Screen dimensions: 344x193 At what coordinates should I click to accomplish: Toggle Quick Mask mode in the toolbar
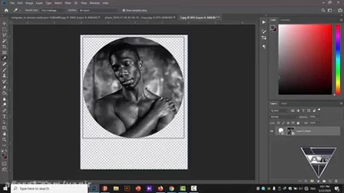pos(4,164)
